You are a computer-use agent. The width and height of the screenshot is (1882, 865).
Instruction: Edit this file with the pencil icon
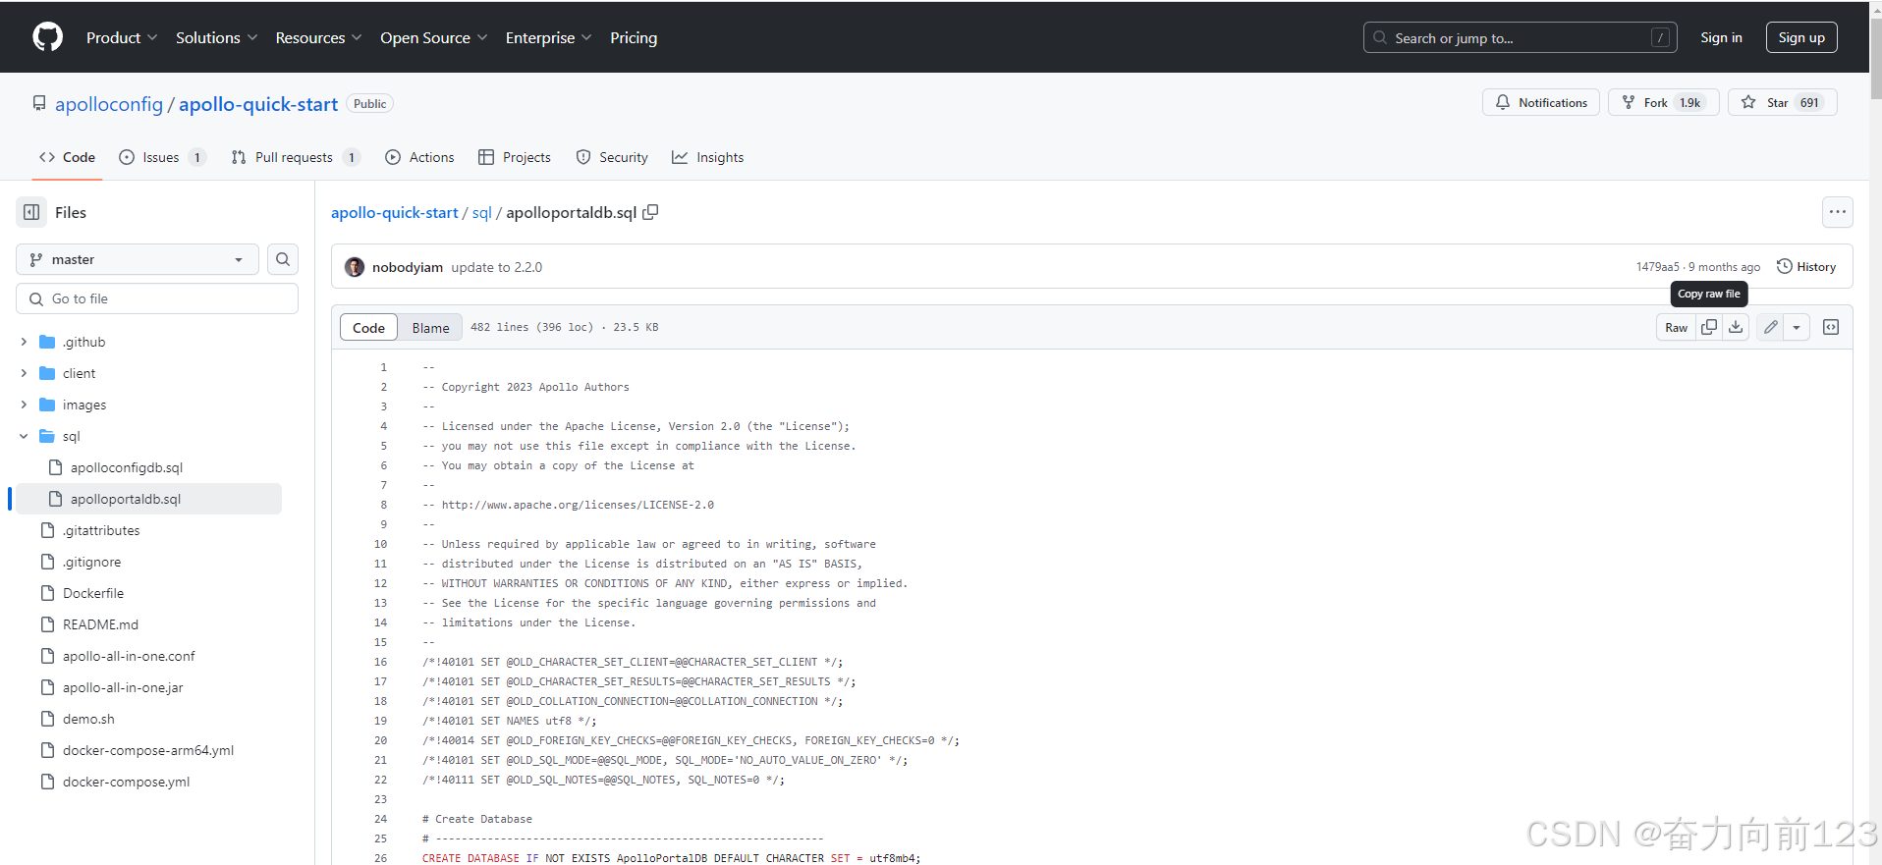(1770, 327)
